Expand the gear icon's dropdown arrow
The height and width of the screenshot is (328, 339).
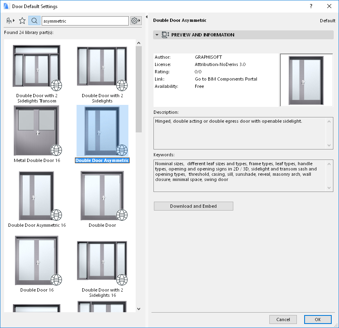pyautogui.click(x=140, y=20)
